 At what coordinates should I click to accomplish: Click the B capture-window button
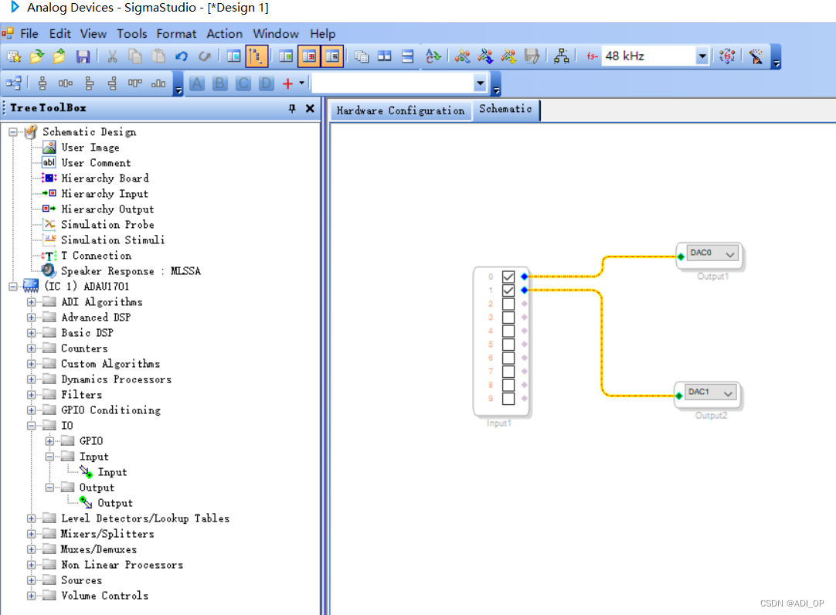click(219, 83)
